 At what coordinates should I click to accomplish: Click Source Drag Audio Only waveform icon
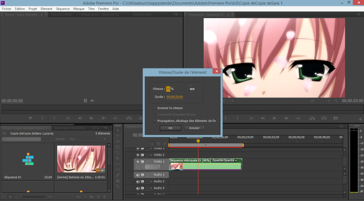(x=92, y=100)
